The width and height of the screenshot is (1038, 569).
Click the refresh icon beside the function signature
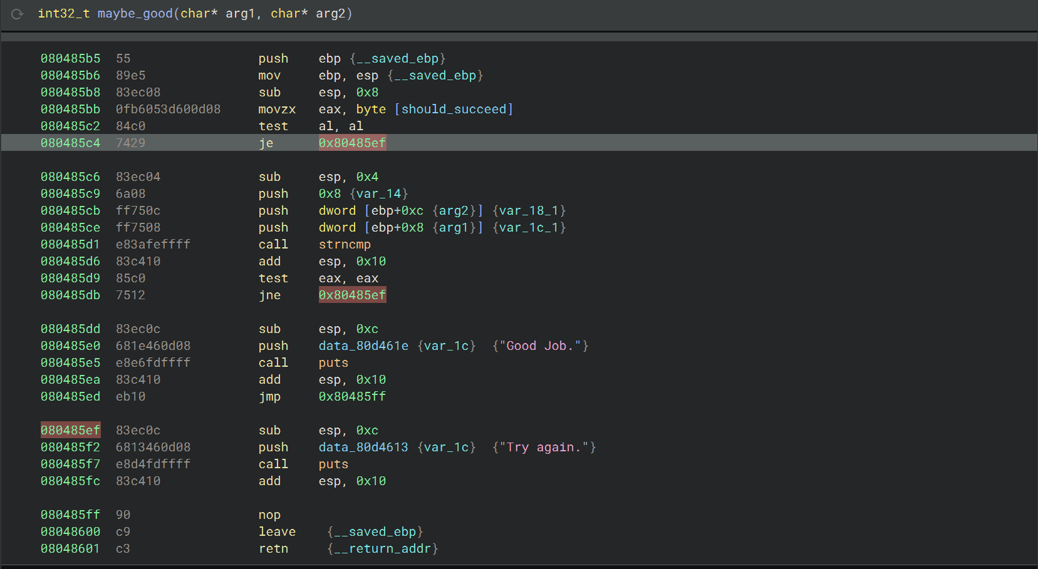(x=17, y=14)
